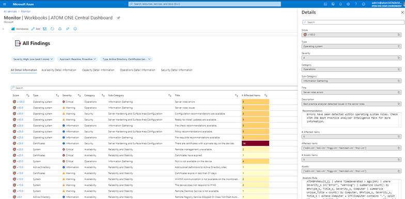Refresh the workbook using the refresh icon
This screenshot has height=199, width=405.
52,29
